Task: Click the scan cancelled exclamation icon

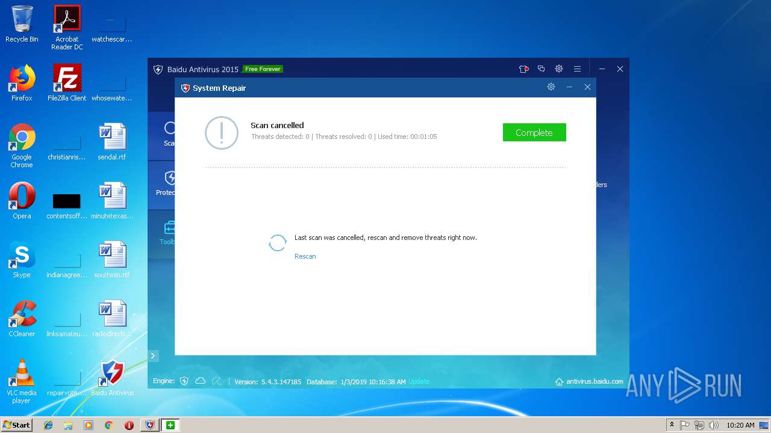Action: click(222, 132)
